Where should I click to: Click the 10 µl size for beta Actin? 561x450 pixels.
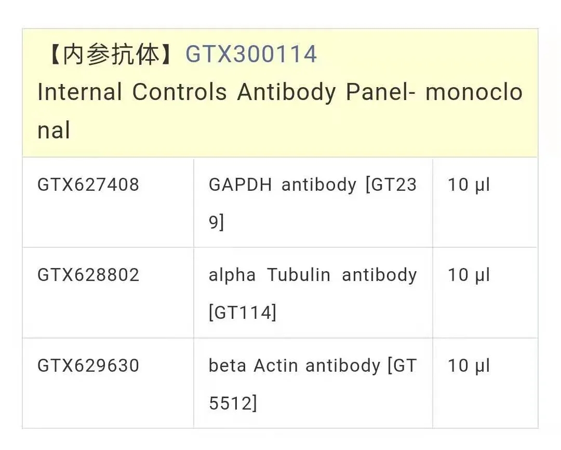pyautogui.click(x=469, y=366)
